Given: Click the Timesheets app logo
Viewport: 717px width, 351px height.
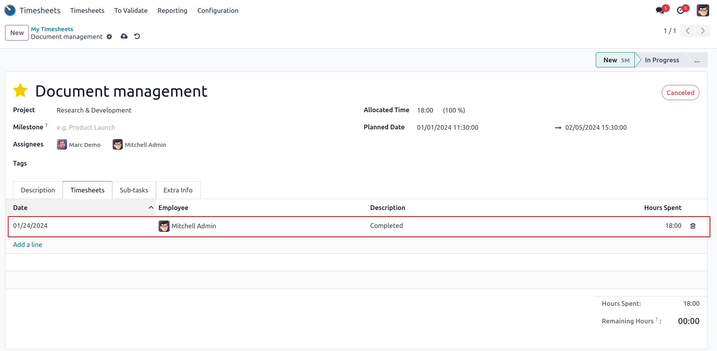Looking at the screenshot, I should point(10,11).
